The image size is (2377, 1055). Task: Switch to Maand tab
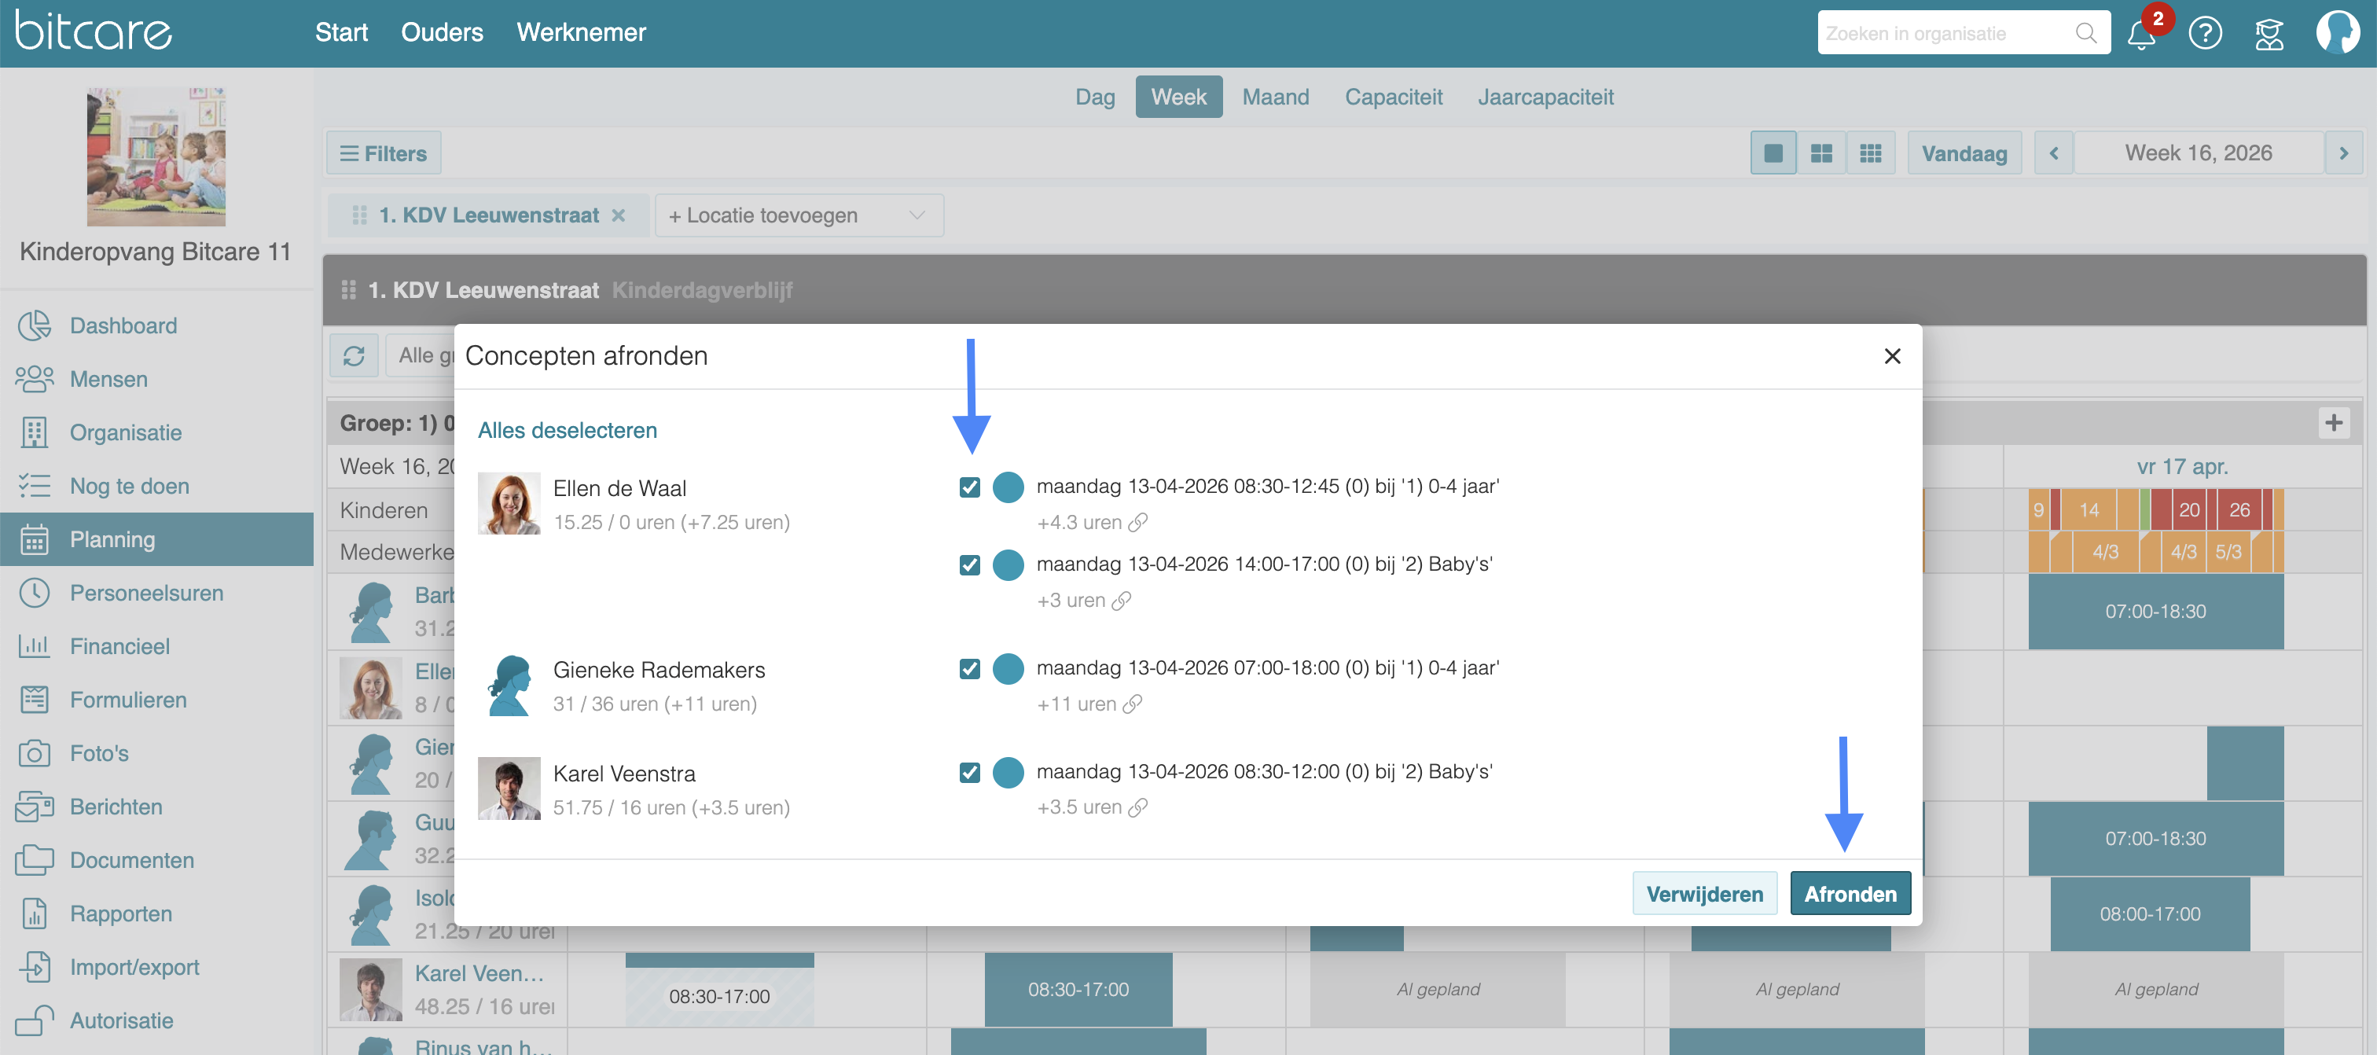(x=1275, y=97)
